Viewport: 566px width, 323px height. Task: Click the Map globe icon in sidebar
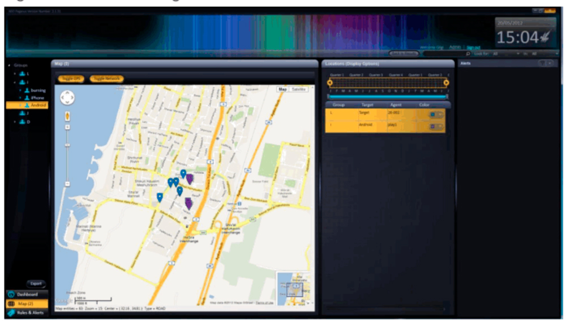click(x=11, y=304)
